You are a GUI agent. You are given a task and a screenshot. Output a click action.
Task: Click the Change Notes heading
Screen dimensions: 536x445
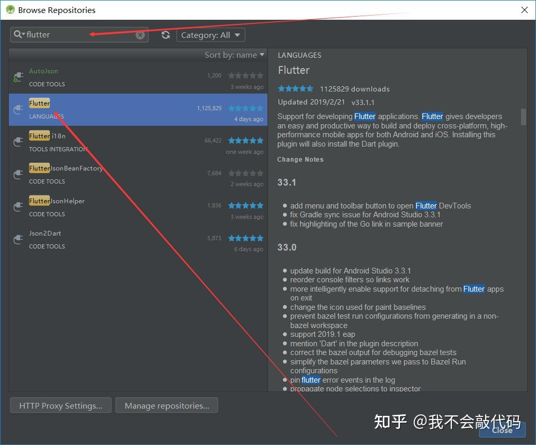pyautogui.click(x=300, y=160)
